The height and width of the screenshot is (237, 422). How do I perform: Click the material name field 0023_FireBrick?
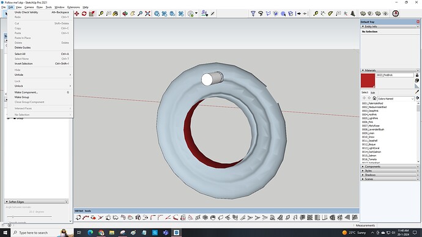click(394, 75)
